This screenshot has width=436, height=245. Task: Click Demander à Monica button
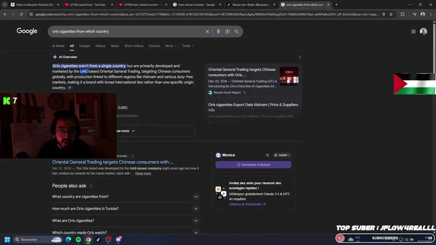tap(253, 165)
